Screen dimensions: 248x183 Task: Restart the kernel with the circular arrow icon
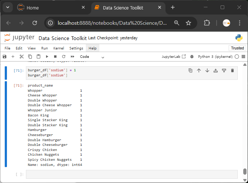click(64, 56)
